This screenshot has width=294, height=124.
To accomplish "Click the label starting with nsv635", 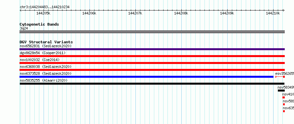I will 288,108.
